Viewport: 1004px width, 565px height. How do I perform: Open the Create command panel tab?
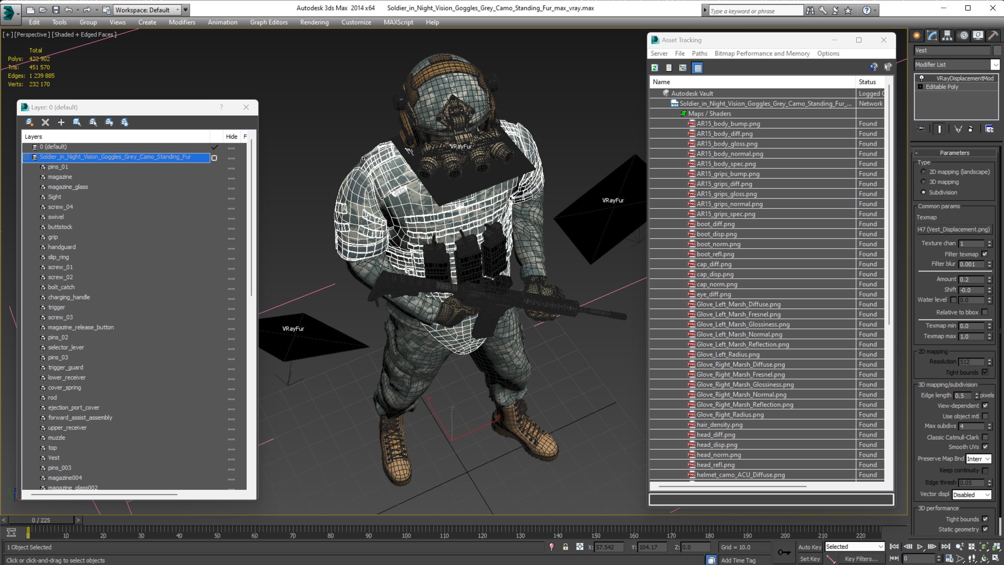pos(917,36)
